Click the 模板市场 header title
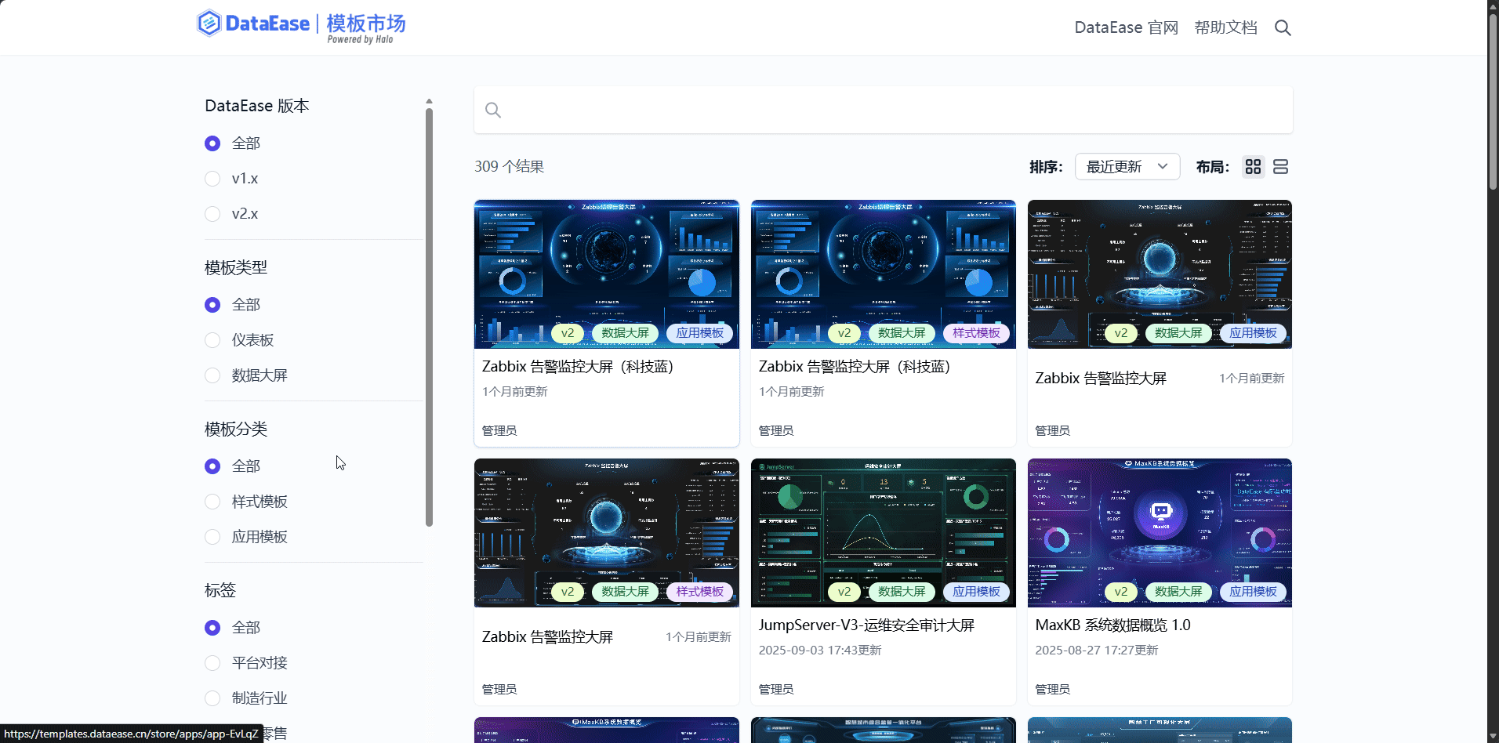This screenshot has width=1499, height=743. [366, 24]
